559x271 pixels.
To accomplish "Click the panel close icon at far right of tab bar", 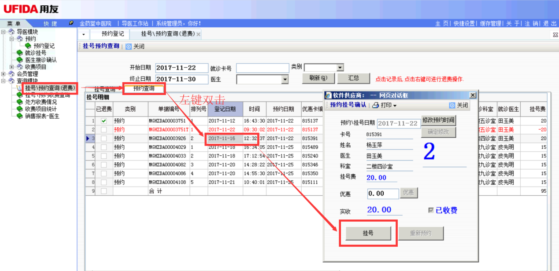I will pyautogui.click(x=555, y=34).
